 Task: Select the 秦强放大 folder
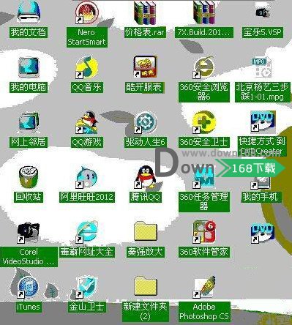[x=146, y=232]
